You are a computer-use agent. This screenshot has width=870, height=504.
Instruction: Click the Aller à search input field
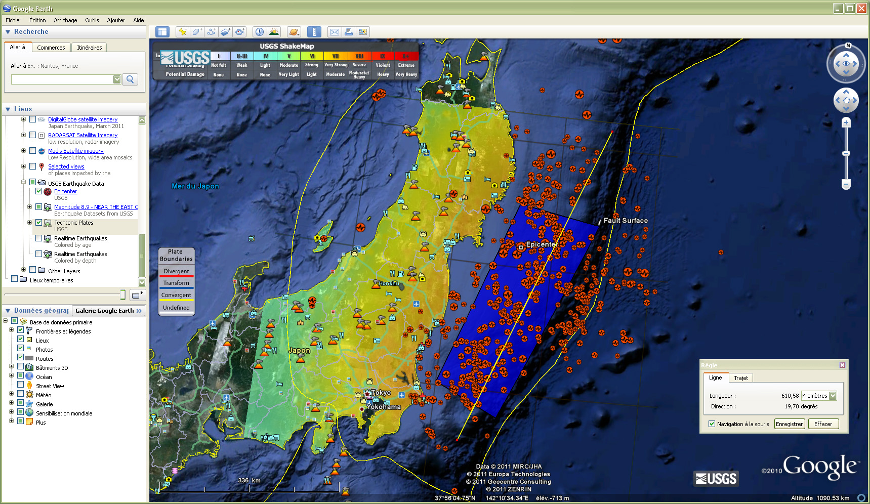click(x=62, y=79)
